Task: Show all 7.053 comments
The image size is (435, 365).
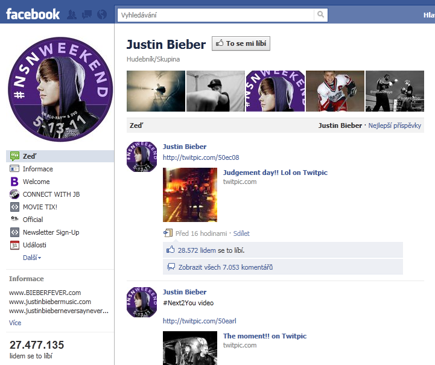Action: (x=226, y=267)
